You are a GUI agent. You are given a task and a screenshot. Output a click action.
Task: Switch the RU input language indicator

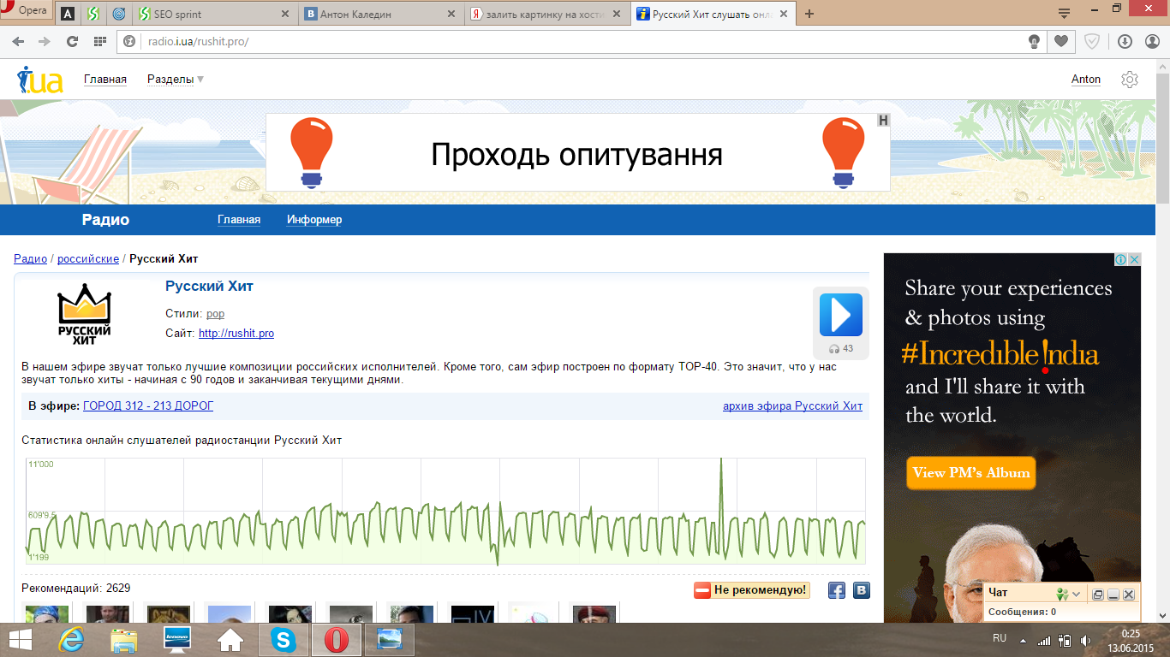[x=1000, y=638]
